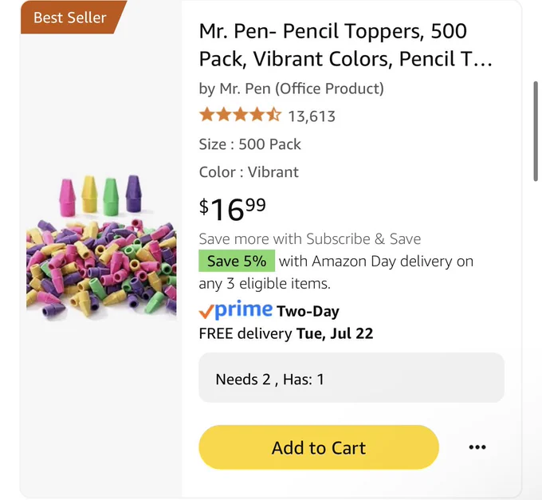Open the three-dot more options menu
This screenshot has width=542, height=500.
point(477,447)
